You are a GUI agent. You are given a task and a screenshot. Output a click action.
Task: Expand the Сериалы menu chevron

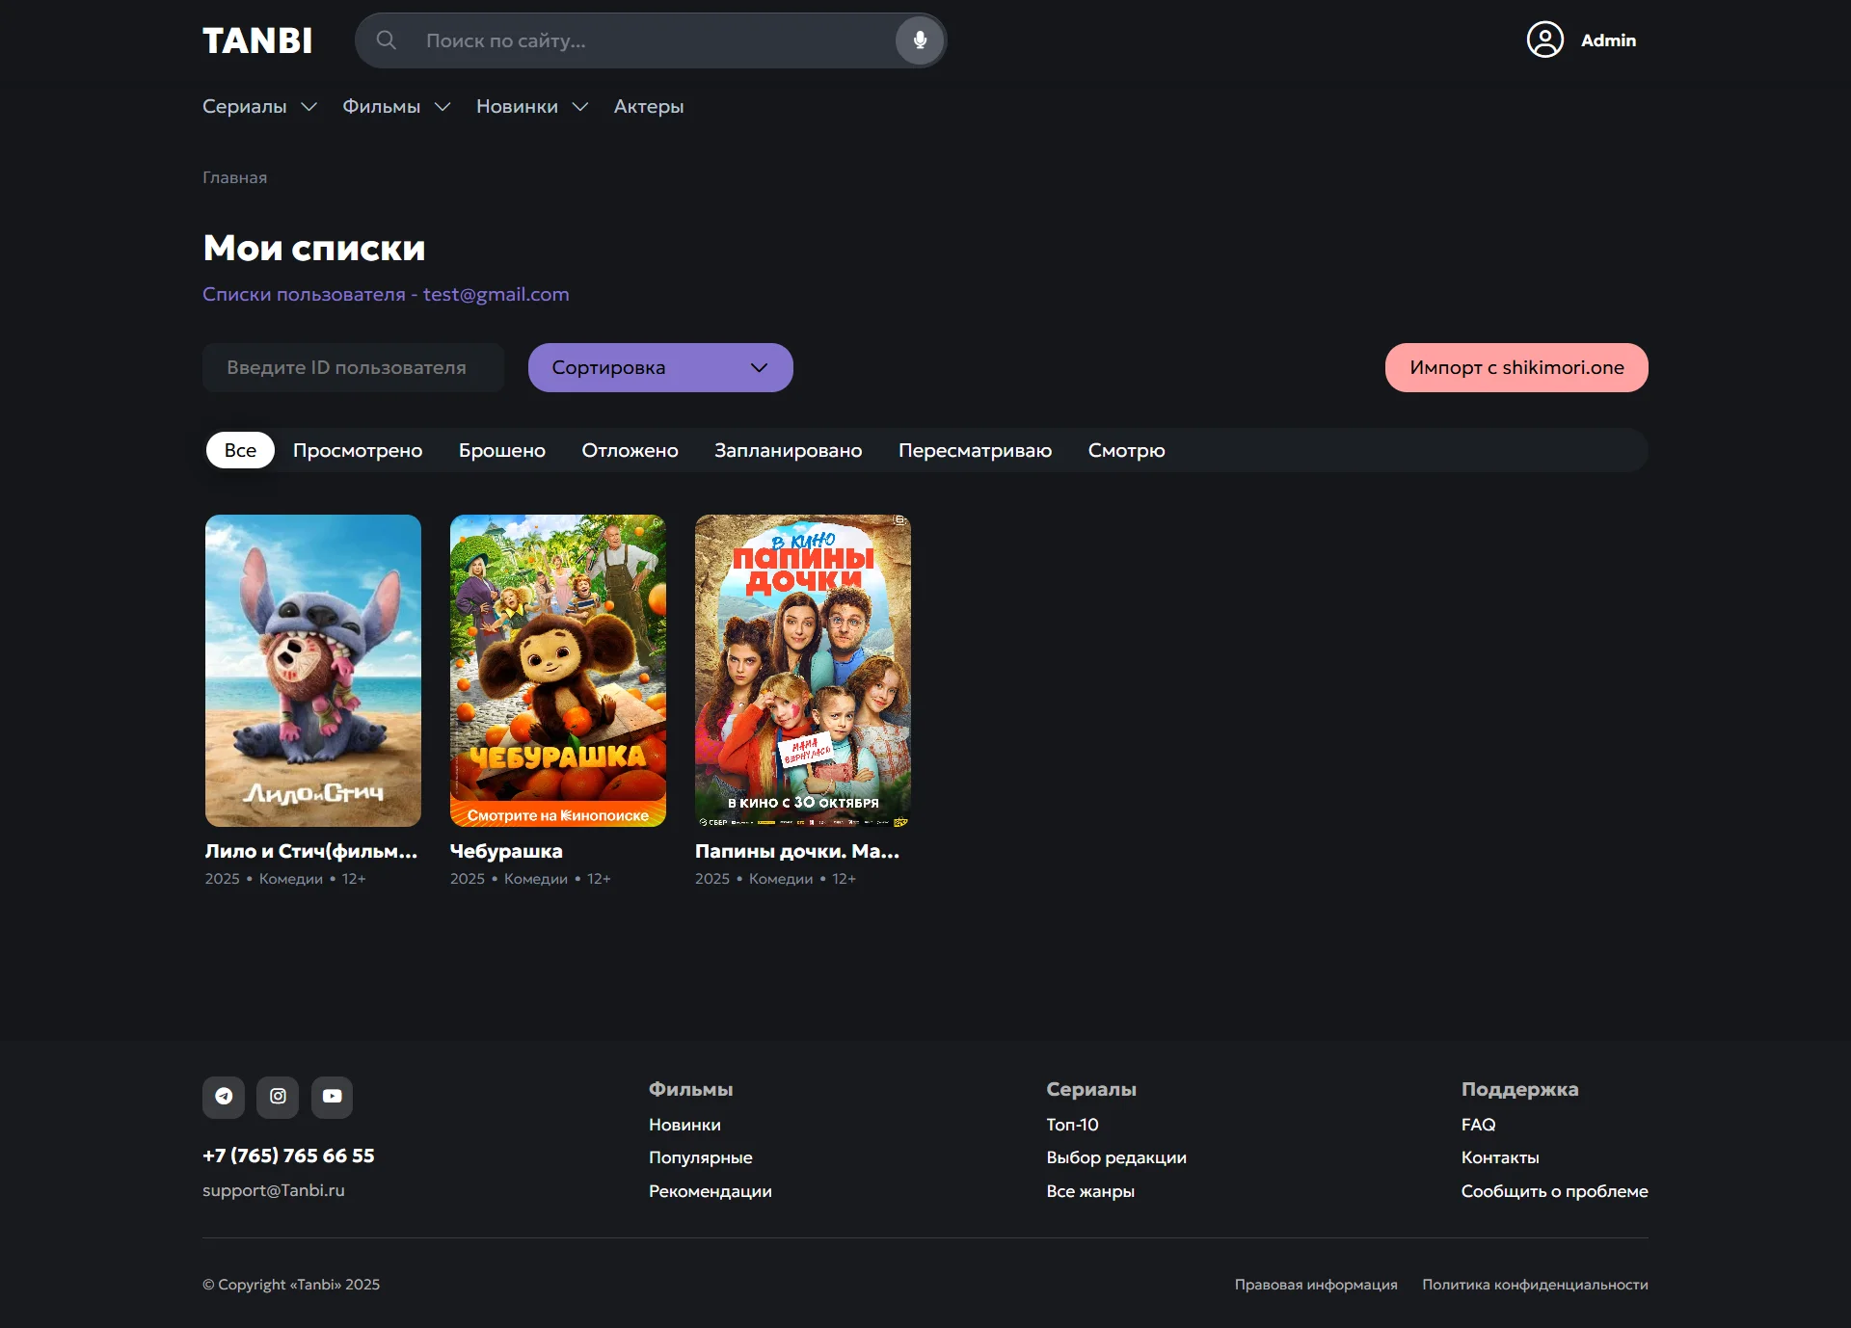pos(308,107)
